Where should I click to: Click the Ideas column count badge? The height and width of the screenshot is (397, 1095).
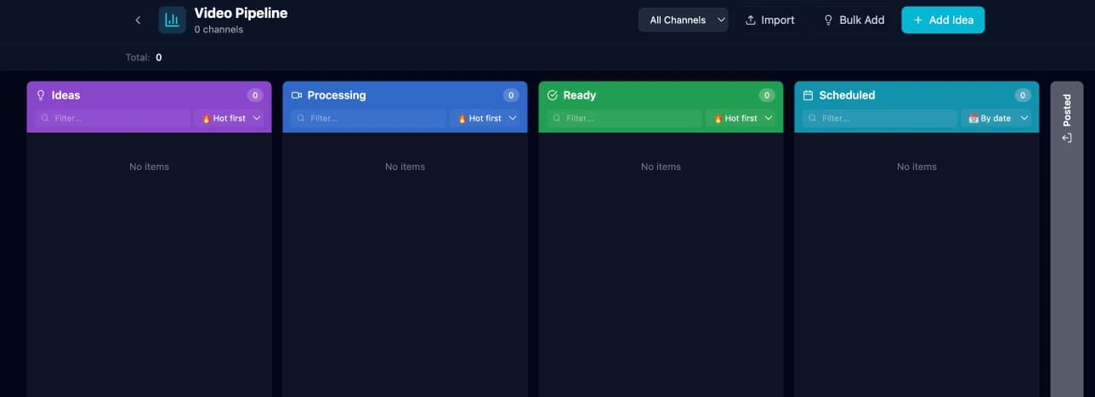click(x=255, y=95)
